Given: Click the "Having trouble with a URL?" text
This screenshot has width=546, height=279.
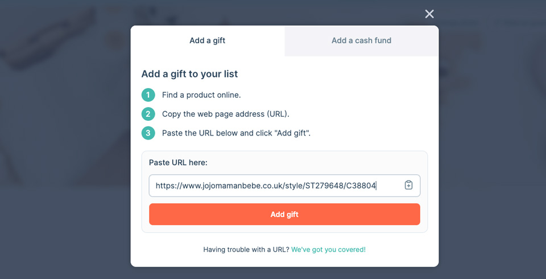Looking at the screenshot, I should tap(246, 249).
